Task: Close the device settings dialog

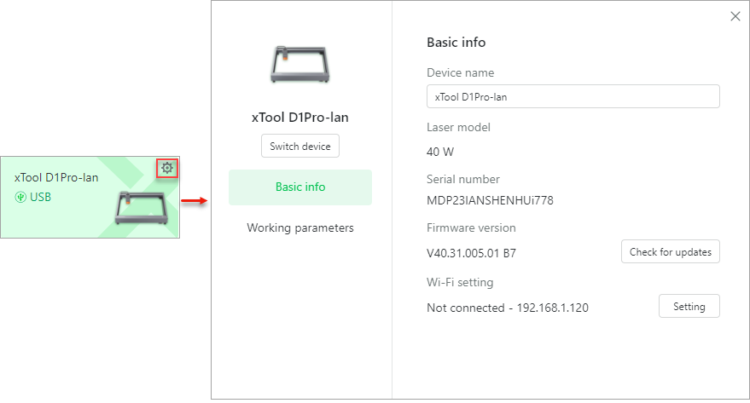Action: coord(735,16)
